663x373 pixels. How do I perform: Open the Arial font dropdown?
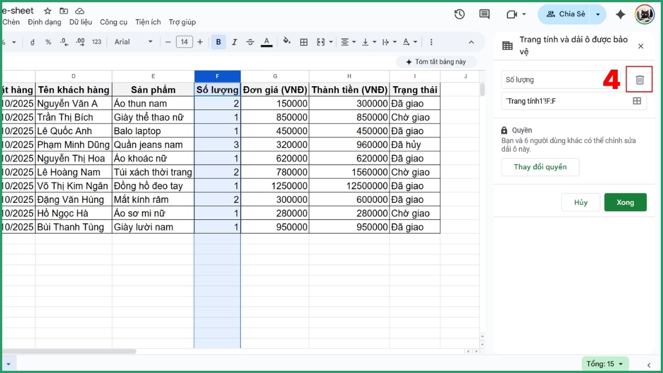[x=133, y=41]
